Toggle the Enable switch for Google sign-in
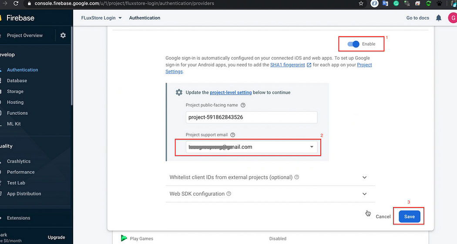The height and width of the screenshot is (244, 457). 353,44
